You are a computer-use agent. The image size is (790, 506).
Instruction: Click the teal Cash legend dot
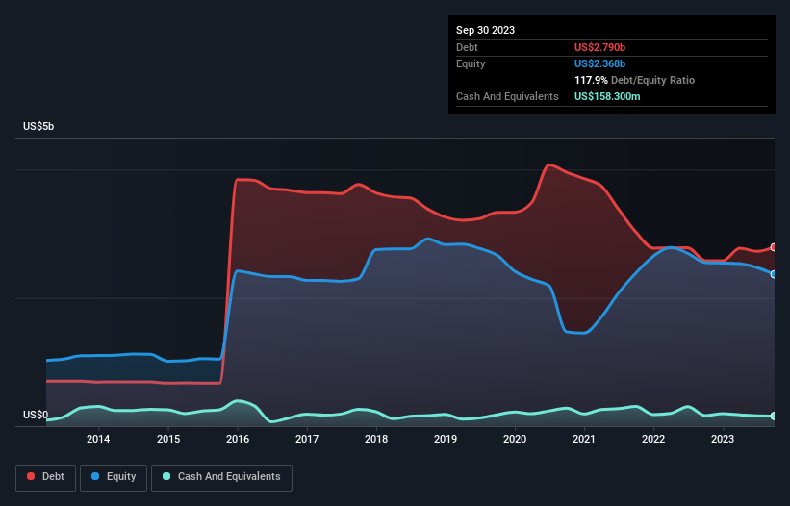[166, 476]
